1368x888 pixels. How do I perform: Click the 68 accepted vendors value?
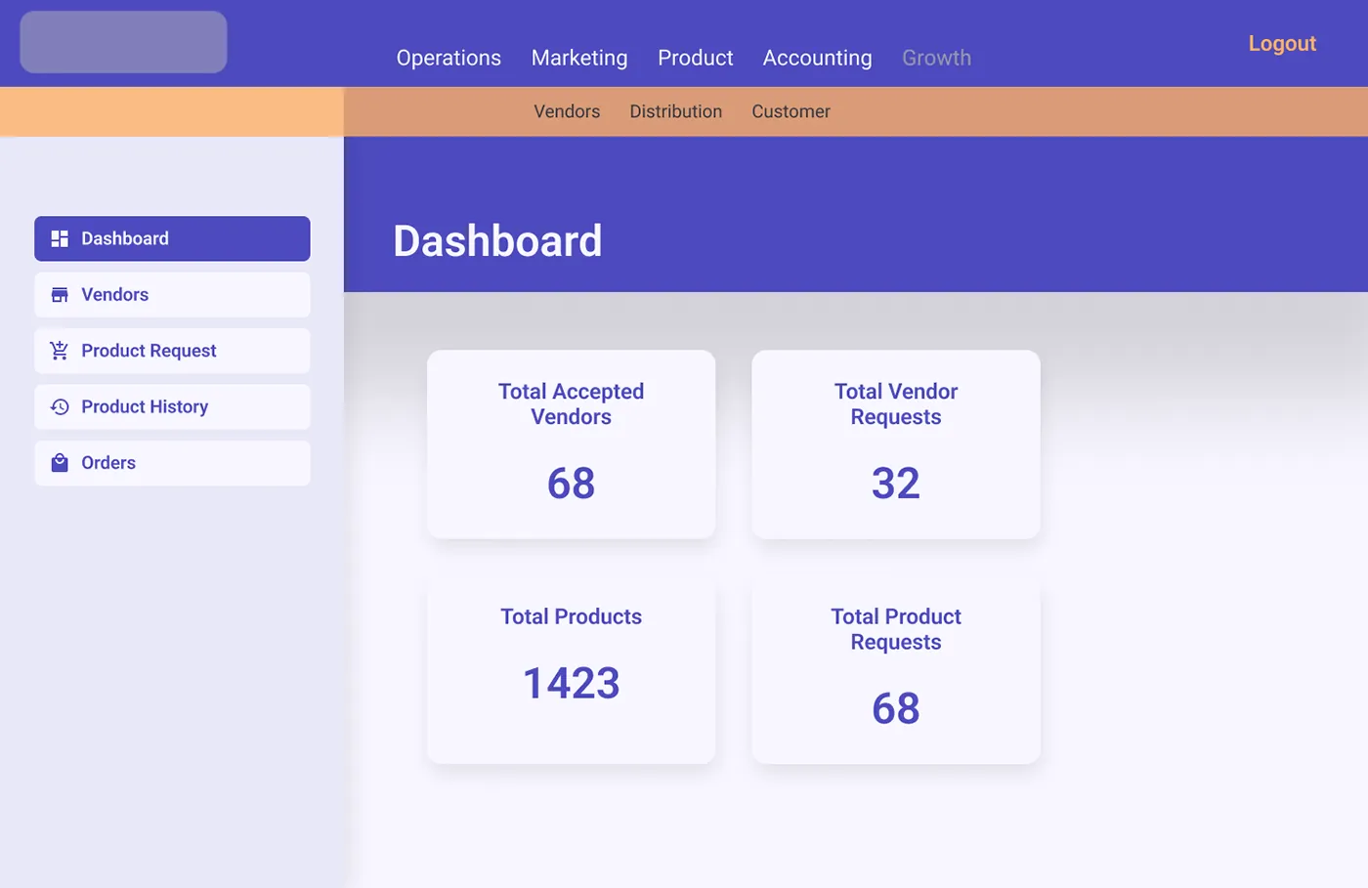[x=572, y=483]
